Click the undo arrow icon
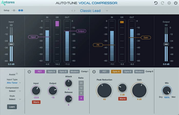 156,3
